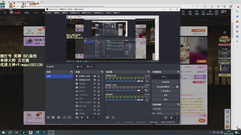The width and height of the screenshot is (241, 135).
Task: Show 浏览器 2 source via eye icon
Action: click(x=95, y=87)
